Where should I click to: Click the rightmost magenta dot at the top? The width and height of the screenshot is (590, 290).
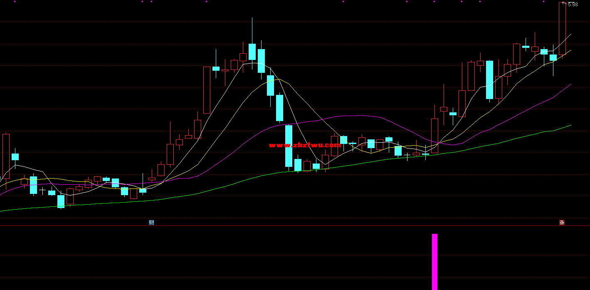543,2
